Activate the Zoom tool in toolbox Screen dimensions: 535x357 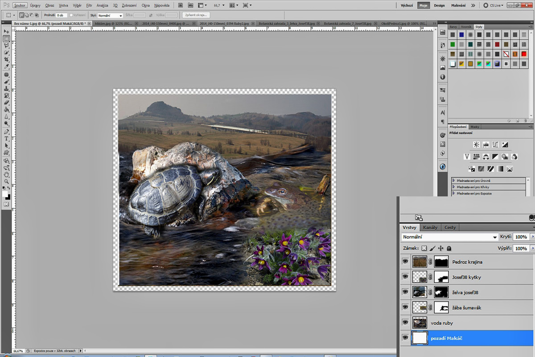[x=7, y=181]
